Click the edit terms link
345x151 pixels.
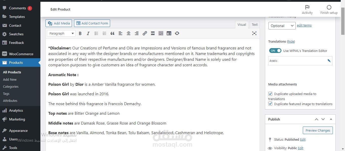[x=304, y=25]
